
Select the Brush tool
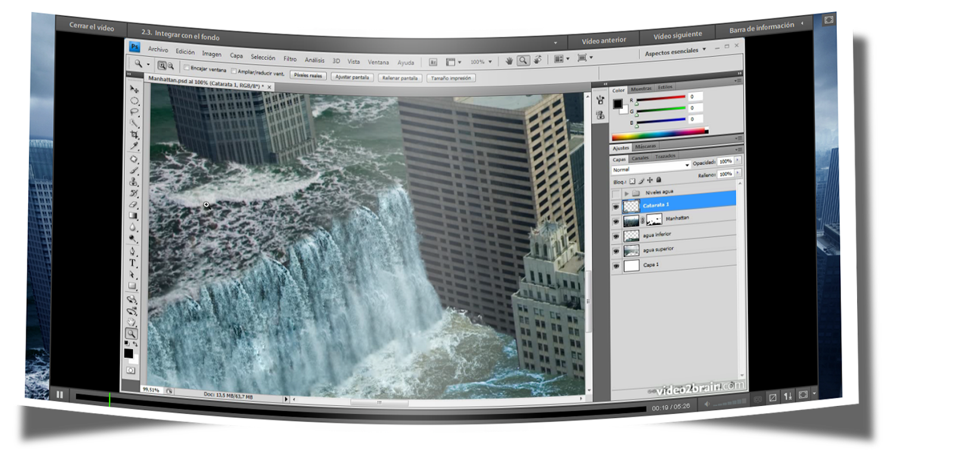click(134, 170)
